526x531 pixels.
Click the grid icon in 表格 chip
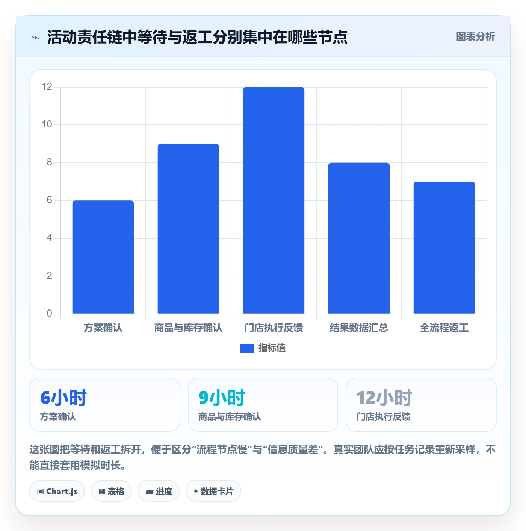(x=102, y=492)
